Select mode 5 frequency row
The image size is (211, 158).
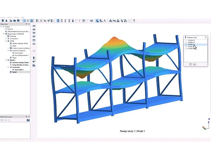click(196, 49)
